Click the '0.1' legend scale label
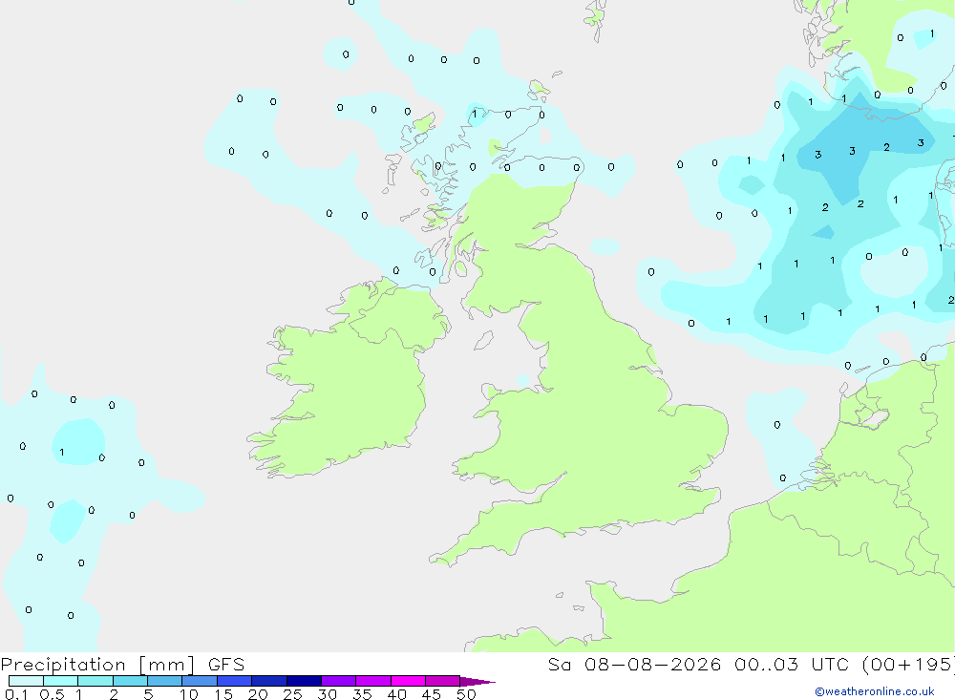 click(x=16, y=694)
